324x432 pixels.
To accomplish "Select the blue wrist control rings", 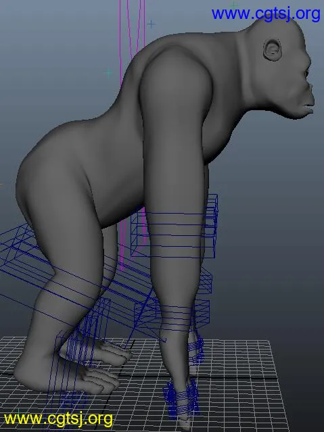I will tap(177, 317).
